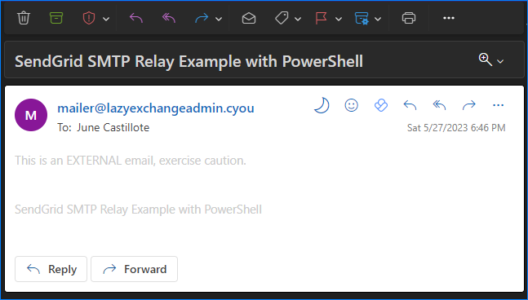Open the zoom dropdown next to the magnifier
This screenshot has width=528, height=300.
pyautogui.click(x=500, y=61)
